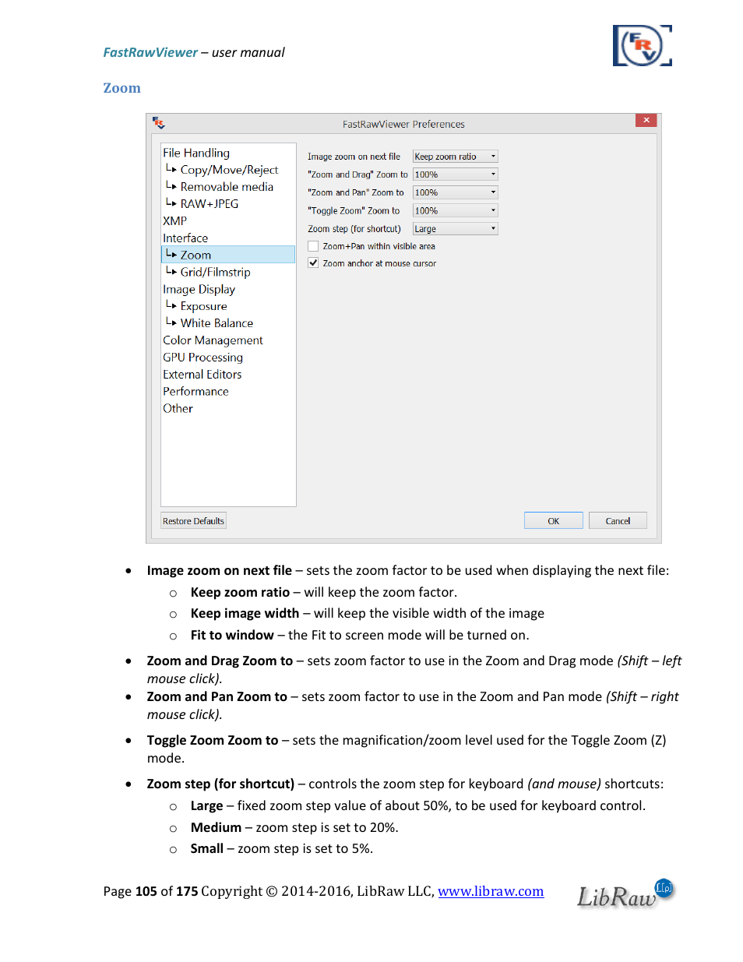
Task: Open the www.libraw.com link
Action: [x=491, y=891]
